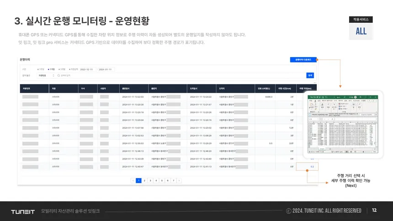The height and width of the screenshot is (221, 393).
Task: Click the previous page arrow icon
Action: [133, 180]
